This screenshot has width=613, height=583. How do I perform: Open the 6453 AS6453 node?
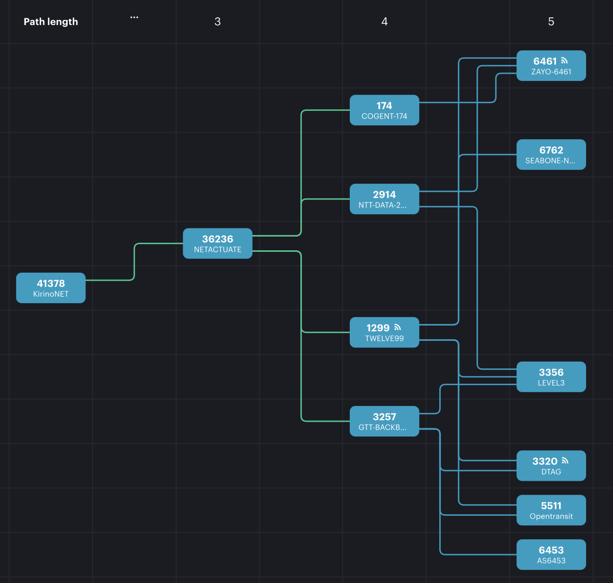[x=551, y=555]
